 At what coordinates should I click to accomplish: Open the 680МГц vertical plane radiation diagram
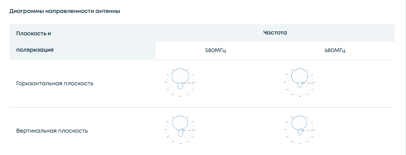tap(300, 129)
